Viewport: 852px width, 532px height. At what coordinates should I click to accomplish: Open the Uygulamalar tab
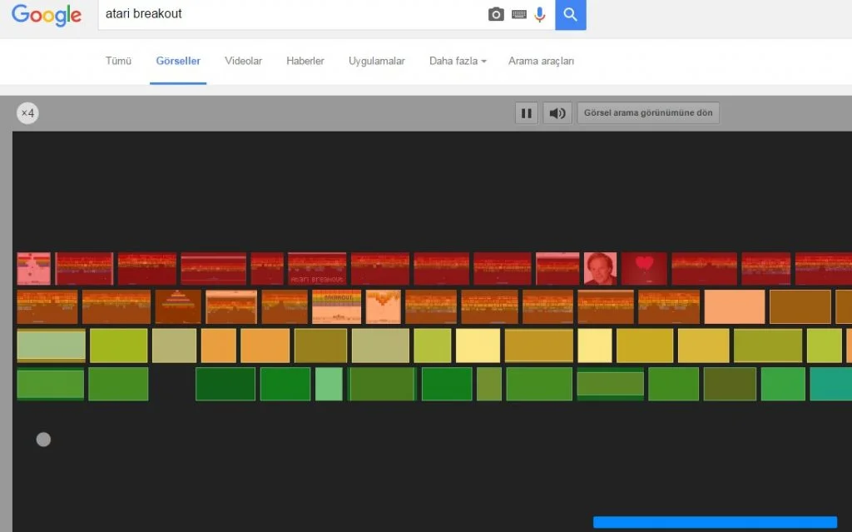(x=377, y=61)
